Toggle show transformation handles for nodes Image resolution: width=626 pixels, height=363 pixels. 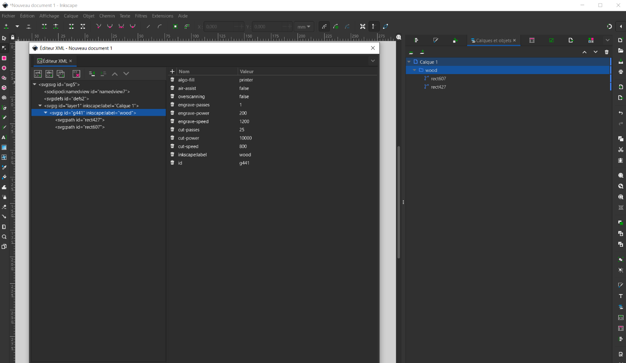363,26
